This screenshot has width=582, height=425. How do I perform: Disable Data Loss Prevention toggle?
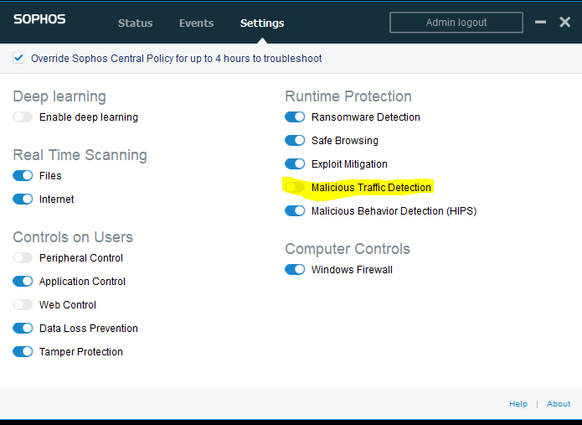click(x=23, y=328)
